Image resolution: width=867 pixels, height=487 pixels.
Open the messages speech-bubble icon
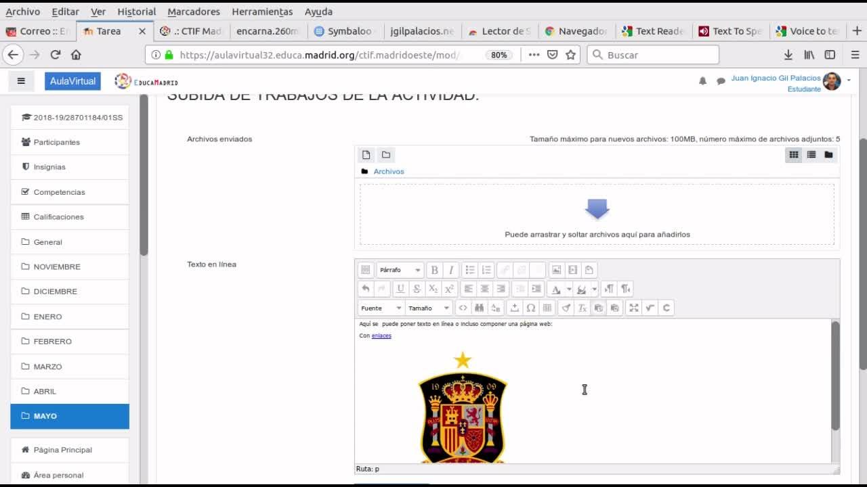[721, 81]
